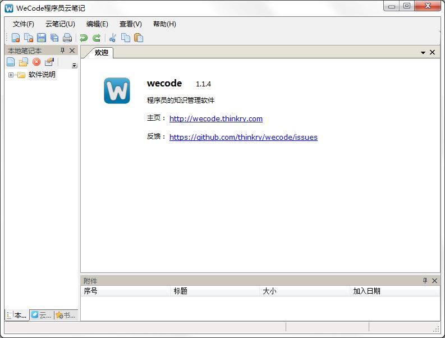Switch to the 云笔记 tab at panel bottom
The height and width of the screenshot is (338, 445).
[x=41, y=316]
